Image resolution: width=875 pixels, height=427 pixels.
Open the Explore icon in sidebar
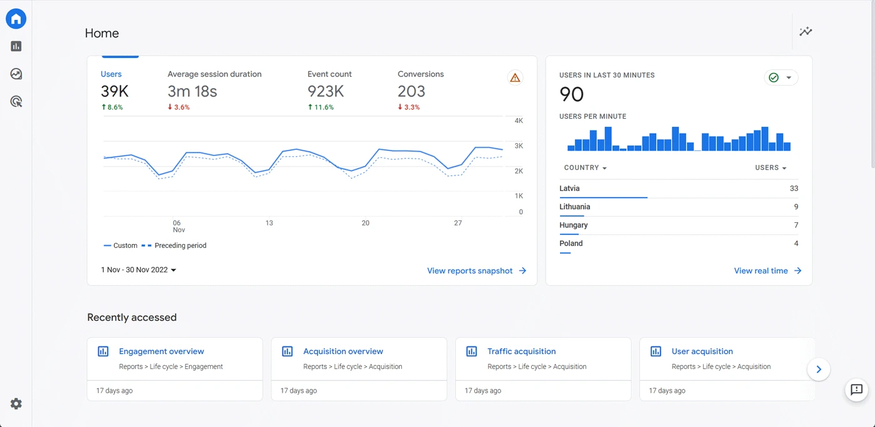tap(16, 74)
